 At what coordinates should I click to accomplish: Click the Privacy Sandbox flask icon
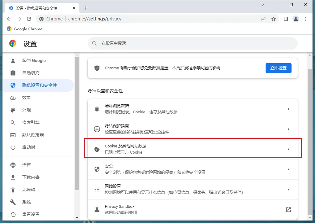coord(97,209)
